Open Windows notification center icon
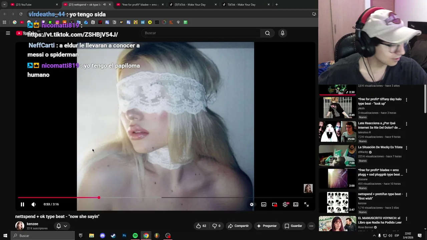The image size is (427, 240). tap(420, 236)
